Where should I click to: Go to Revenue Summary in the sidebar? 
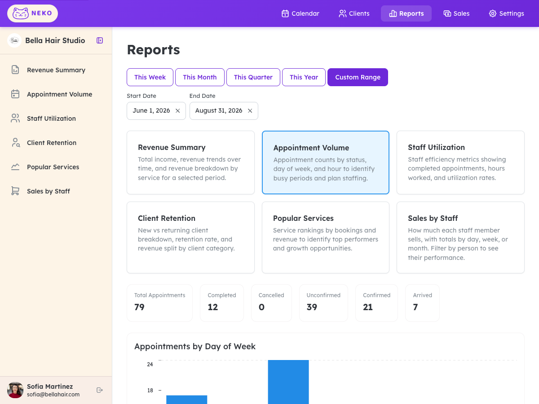click(x=56, y=70)
